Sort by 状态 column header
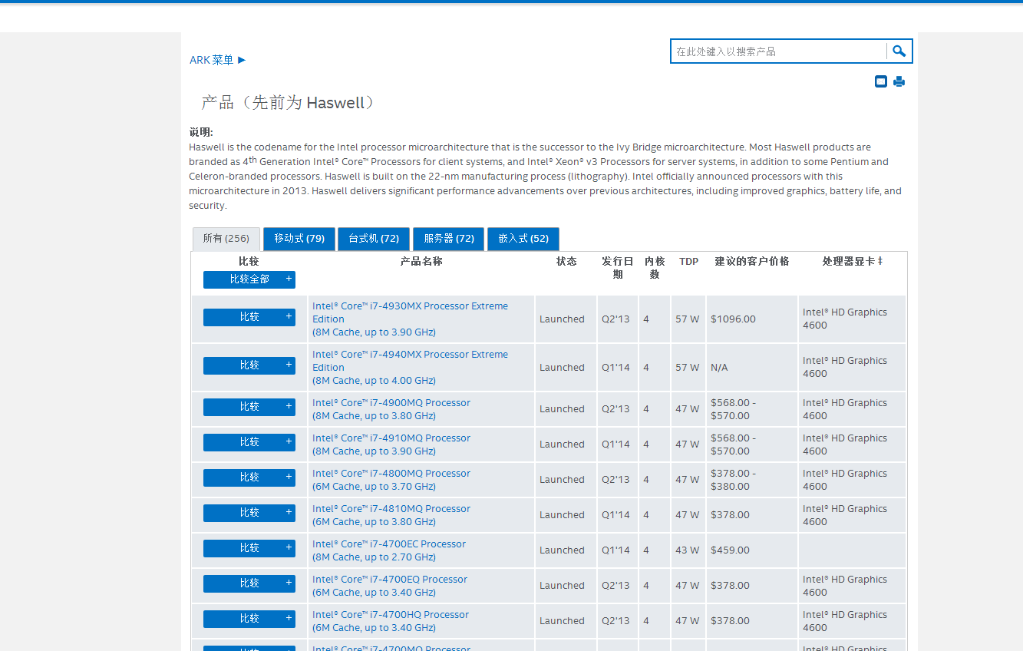1023x651 pixels. pyautogui.click(x=566, y=262)
